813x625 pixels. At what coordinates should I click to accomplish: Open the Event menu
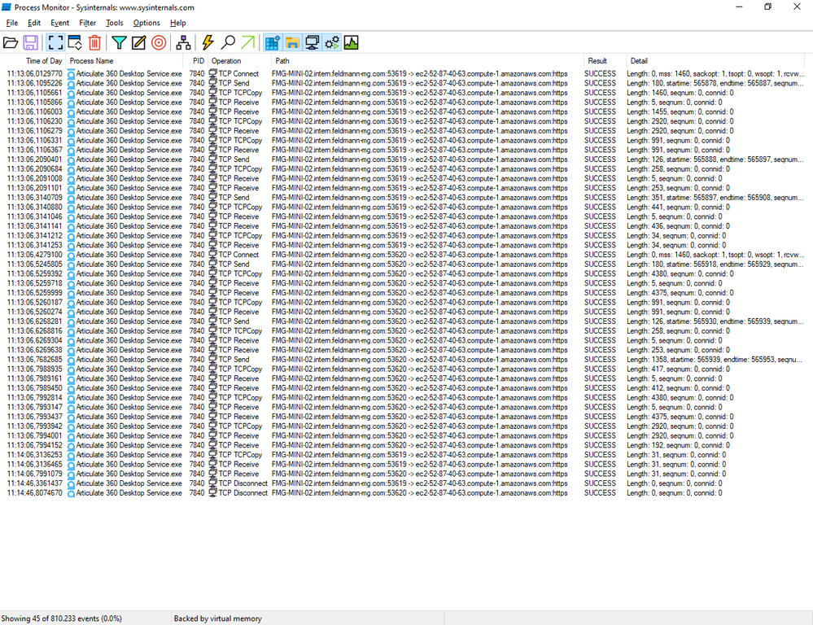click(x=59, y=23)
